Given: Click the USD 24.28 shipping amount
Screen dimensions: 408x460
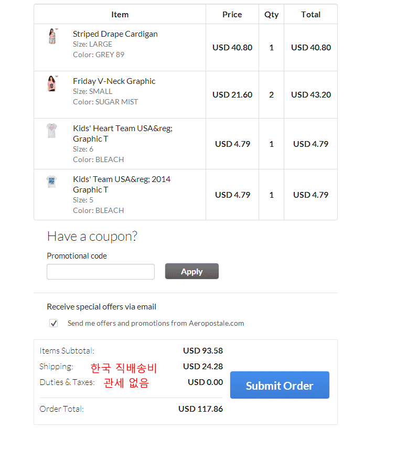Looking at the screenshot, I should pyautogui.click(x=202, y=367).
